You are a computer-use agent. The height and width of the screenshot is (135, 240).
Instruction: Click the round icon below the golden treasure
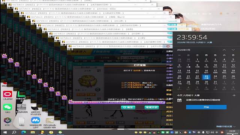click(97, 89)
